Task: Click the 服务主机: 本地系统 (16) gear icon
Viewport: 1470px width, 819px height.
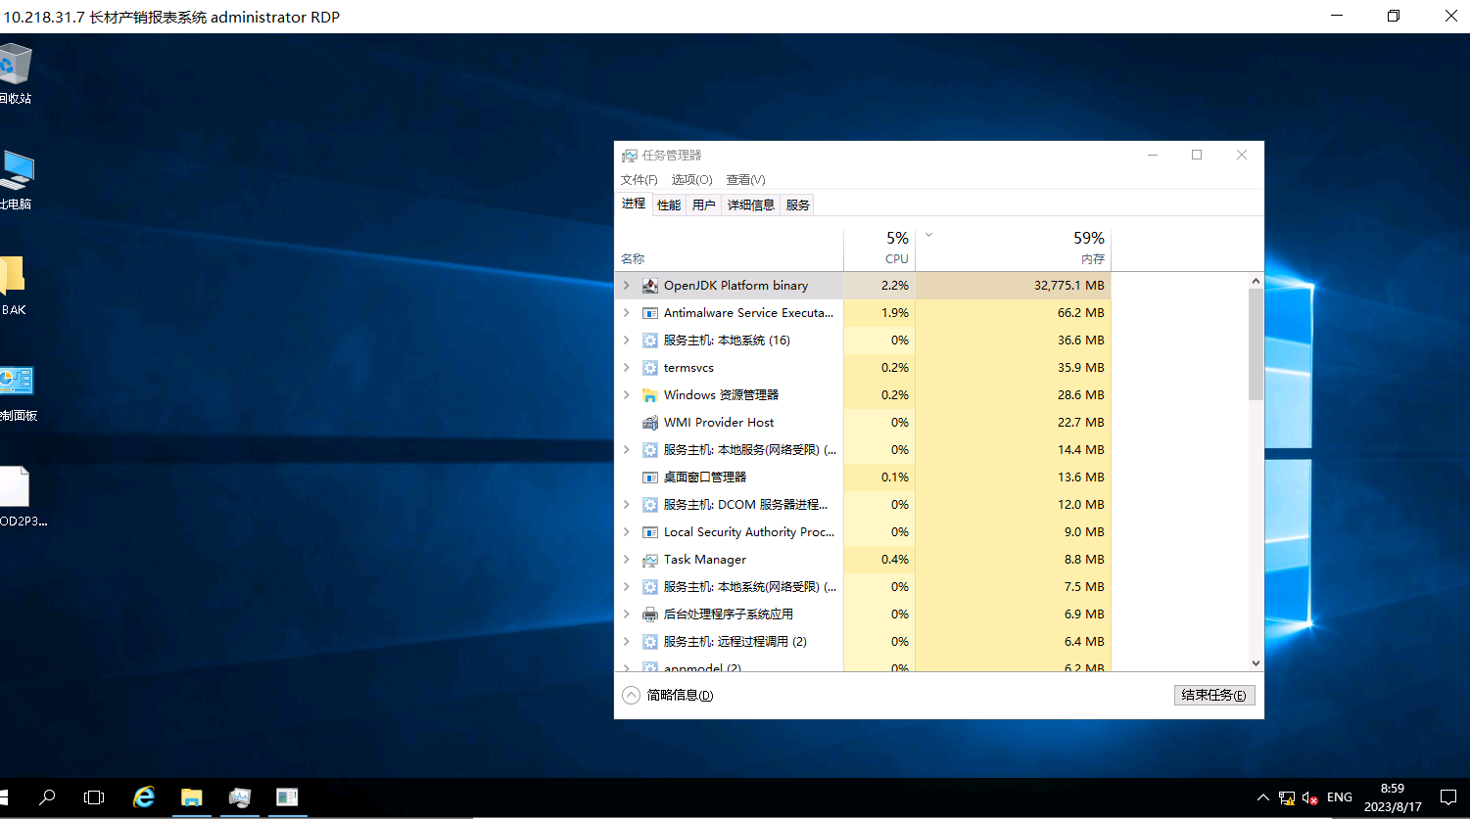Action: point(650,341)
